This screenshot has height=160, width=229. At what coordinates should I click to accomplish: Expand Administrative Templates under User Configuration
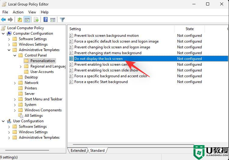coord(9,138)
